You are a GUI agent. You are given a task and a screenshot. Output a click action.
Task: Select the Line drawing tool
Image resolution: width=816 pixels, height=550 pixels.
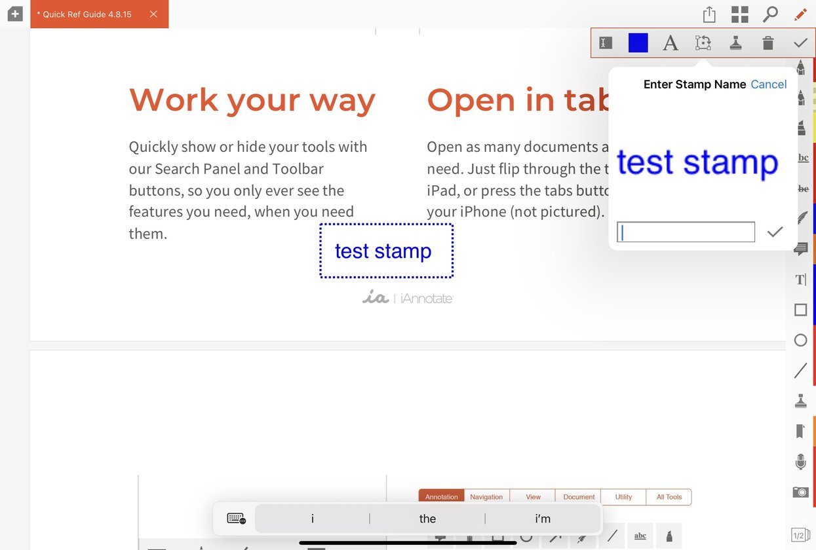[800, 370]
